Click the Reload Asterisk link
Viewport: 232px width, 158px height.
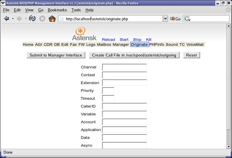(x=108, y=40)
